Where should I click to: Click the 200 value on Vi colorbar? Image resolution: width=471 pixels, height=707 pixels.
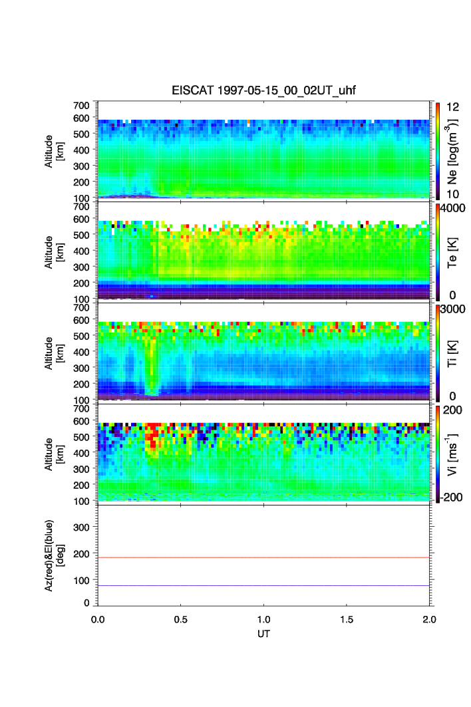coord(452,410)
